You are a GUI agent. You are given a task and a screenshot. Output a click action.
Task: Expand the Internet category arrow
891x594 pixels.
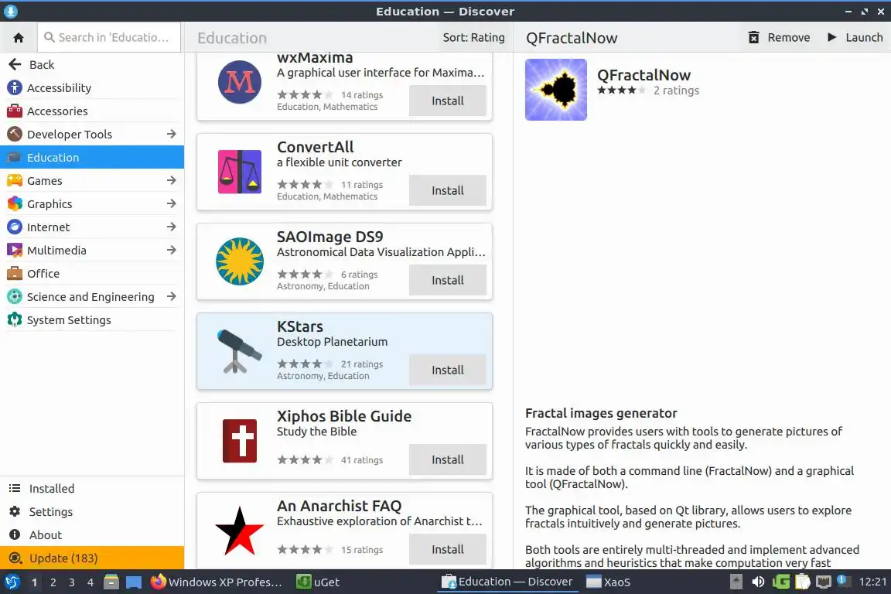tap(171, 227)
